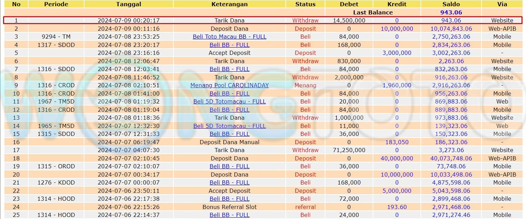Select the Last Balance value 943.06
This screenshot has height=219, width=526.
pos(451,12)
